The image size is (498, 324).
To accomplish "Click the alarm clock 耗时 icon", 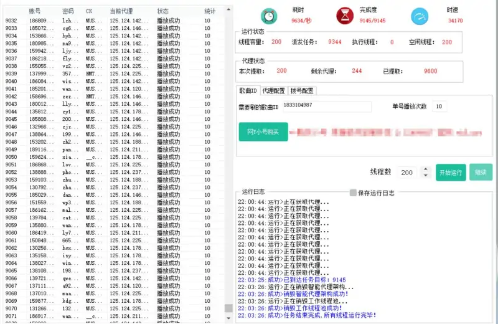I will point(268,16).
